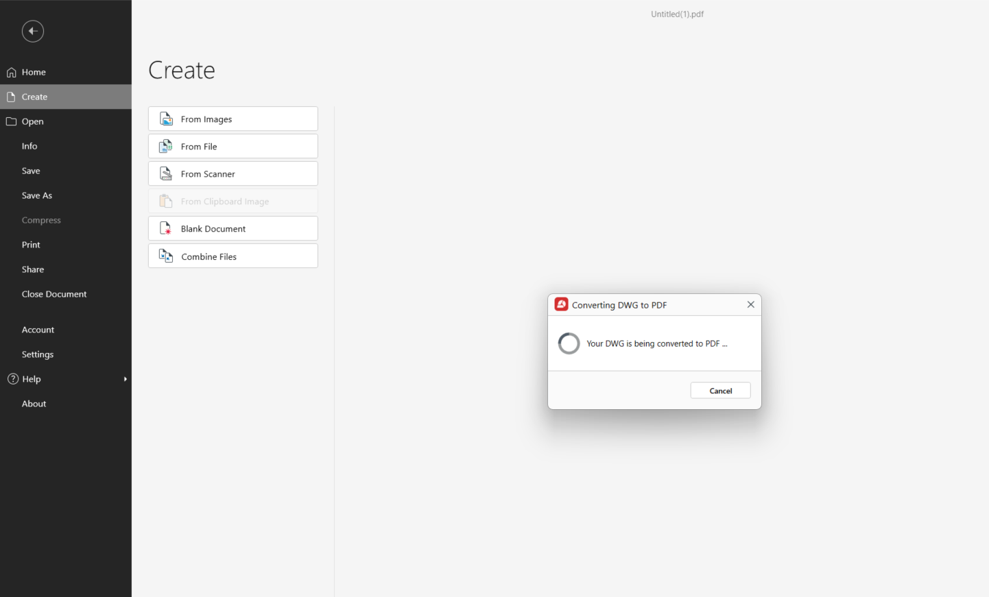Image resolution: width=989 pixels, height=597 pixels.
Task: Select Share in the sidebar
Action: [33, 269]
